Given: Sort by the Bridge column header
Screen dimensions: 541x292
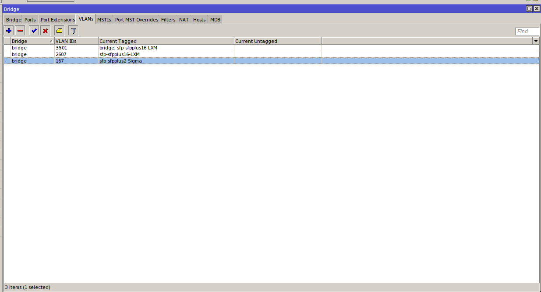Looking at the screenshot, I should 32,41.
